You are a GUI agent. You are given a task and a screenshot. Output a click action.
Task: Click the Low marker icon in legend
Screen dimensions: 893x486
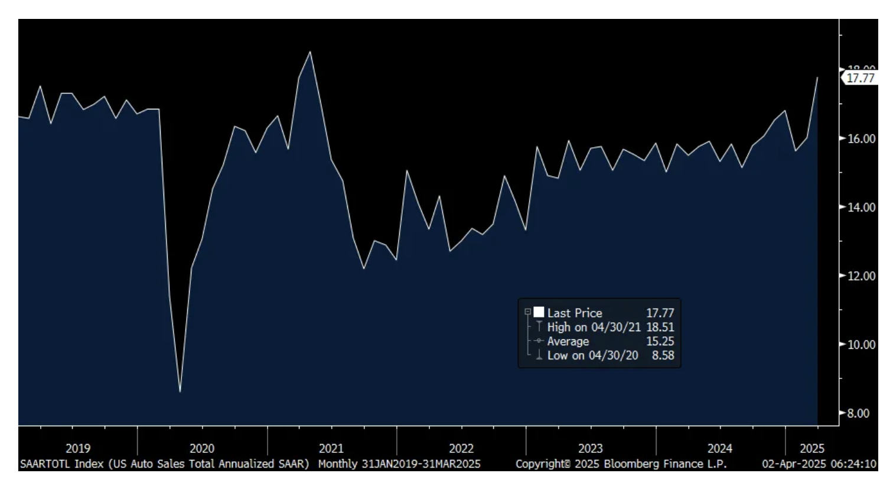(539, 355)
